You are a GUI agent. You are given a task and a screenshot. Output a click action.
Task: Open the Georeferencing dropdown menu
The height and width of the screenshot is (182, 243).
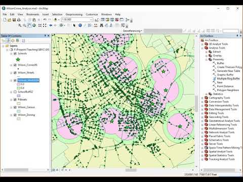[x=132, y=31]
